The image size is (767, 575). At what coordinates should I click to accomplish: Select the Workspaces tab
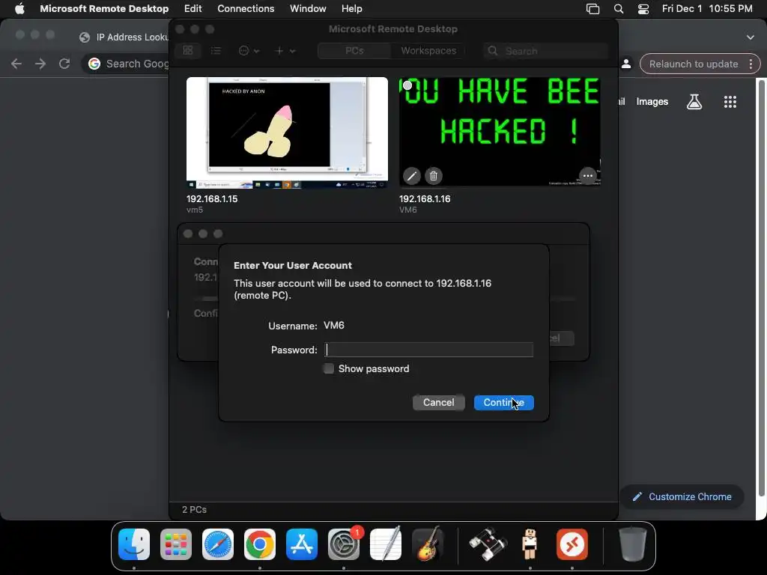(428, 50)
